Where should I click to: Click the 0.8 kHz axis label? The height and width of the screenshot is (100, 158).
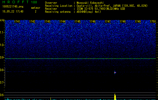(x=2, y=70)
